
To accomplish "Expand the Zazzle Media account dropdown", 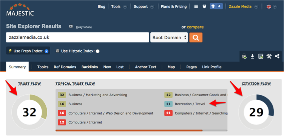I will pos(256,7).
